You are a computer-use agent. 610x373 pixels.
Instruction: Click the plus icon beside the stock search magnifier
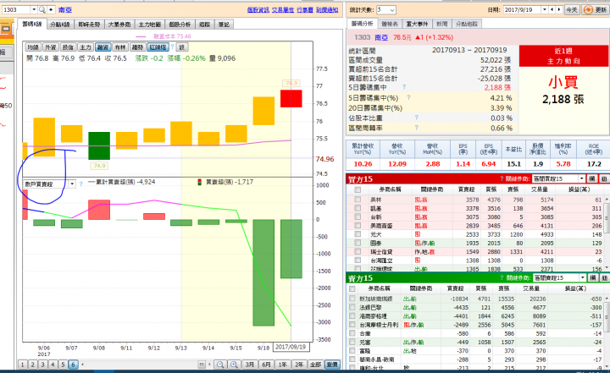coord(51,9)
